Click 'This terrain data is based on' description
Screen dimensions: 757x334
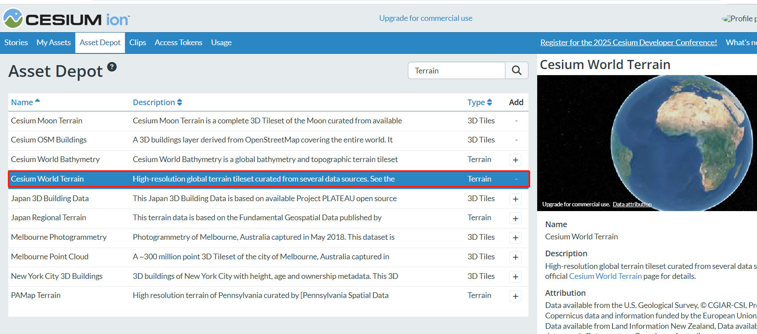coord(257,218)
